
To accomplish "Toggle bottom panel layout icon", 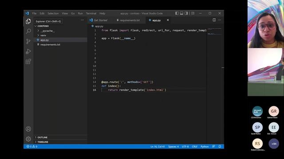I will point(181,13).
